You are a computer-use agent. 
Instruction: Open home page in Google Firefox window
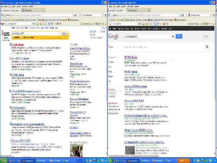tap(214, 15)
